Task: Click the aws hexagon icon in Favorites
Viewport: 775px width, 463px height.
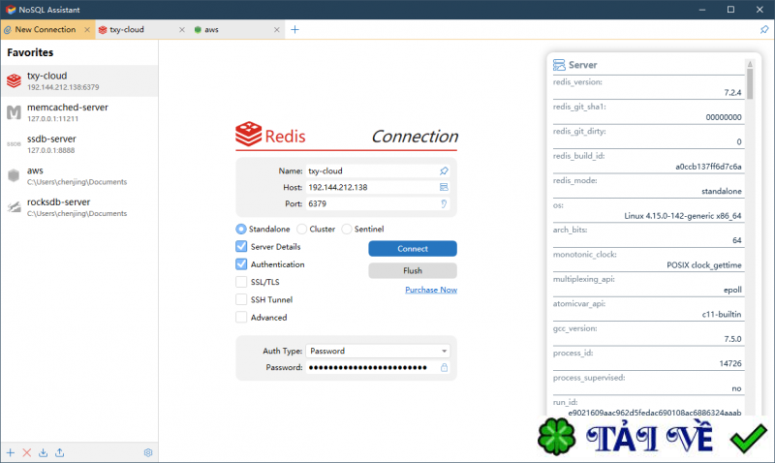Action: 14,175
